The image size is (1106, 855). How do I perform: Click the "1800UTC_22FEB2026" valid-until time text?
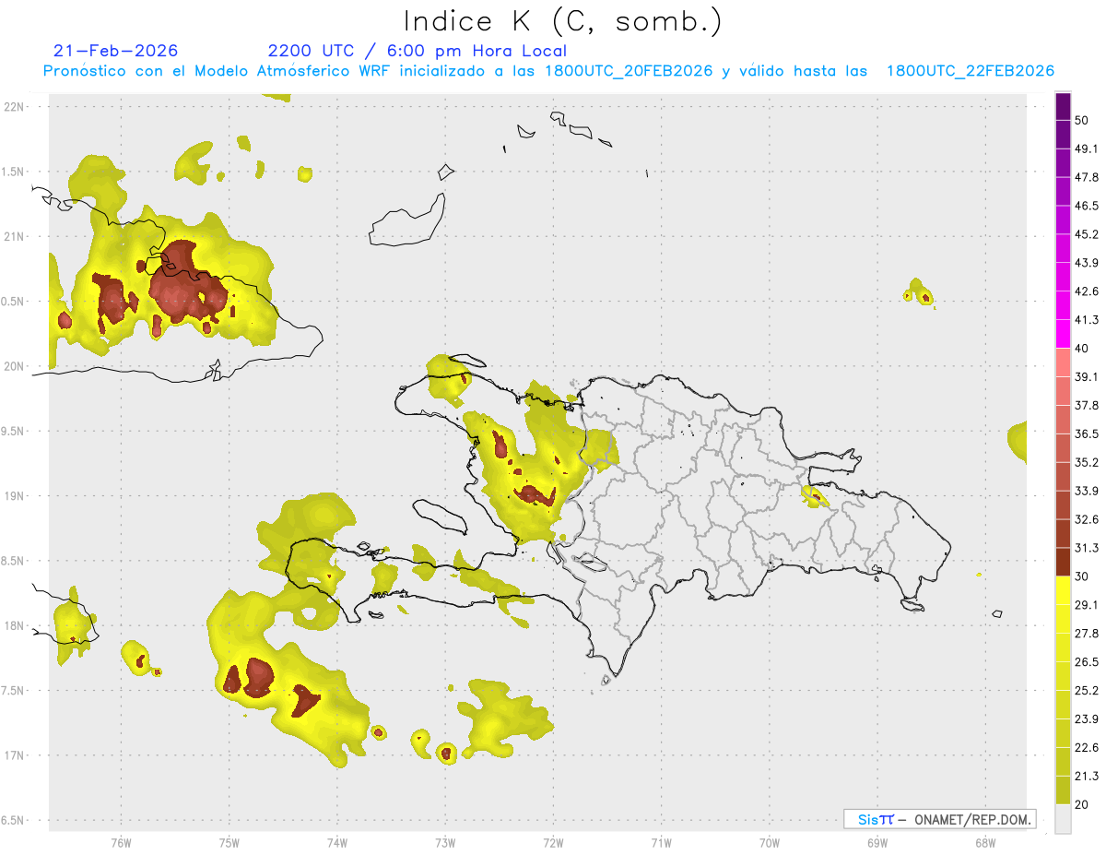(x=971, y=71)
